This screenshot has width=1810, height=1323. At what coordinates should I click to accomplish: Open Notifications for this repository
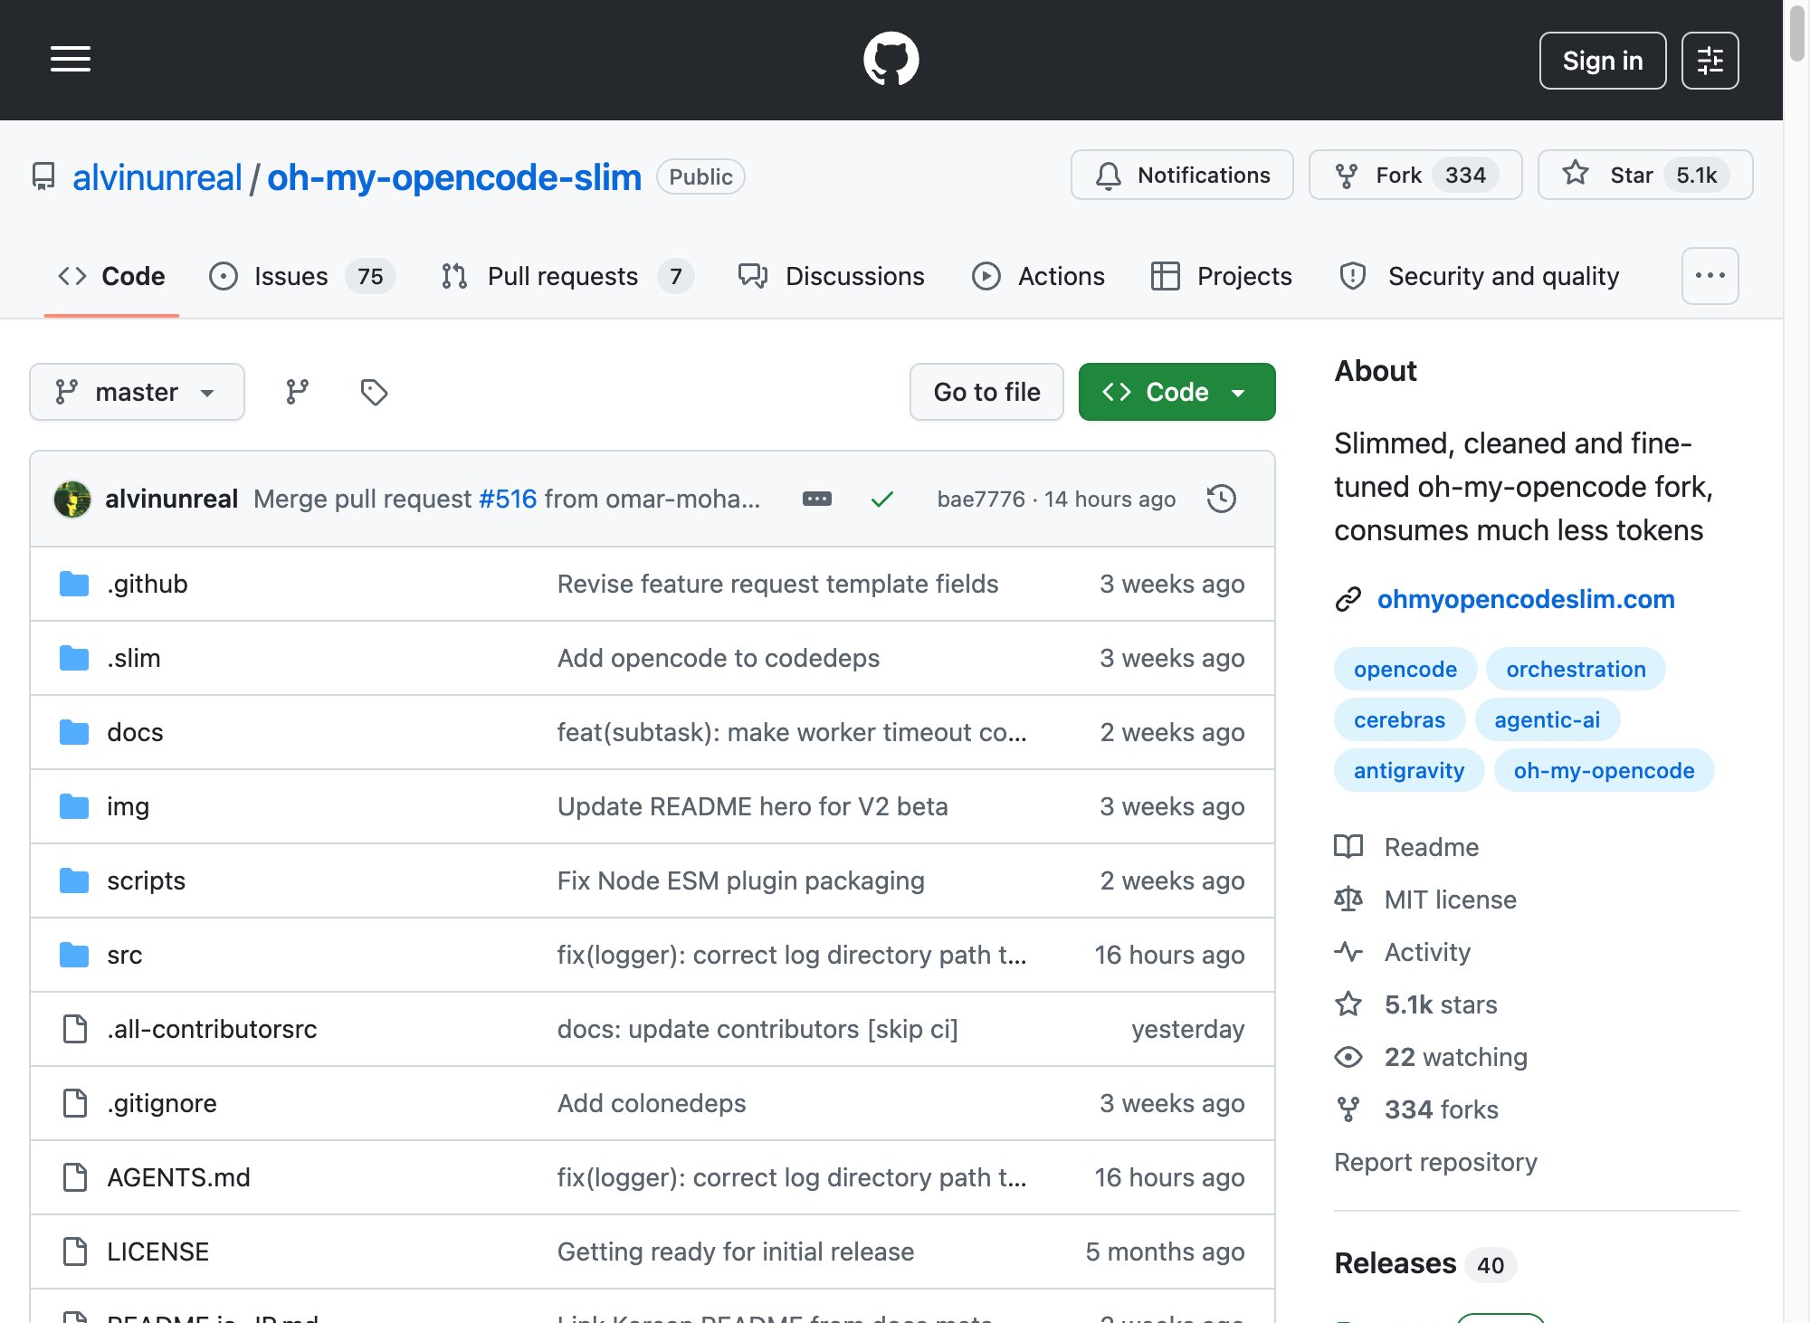point(1182,175)
